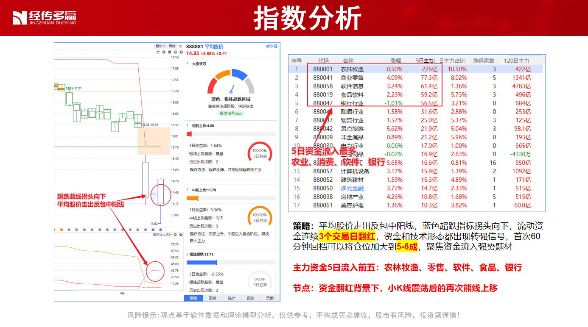Select the 商业零售 sector name
The height and width of the screenshot is (327, 588).
[x=352, y=78]
